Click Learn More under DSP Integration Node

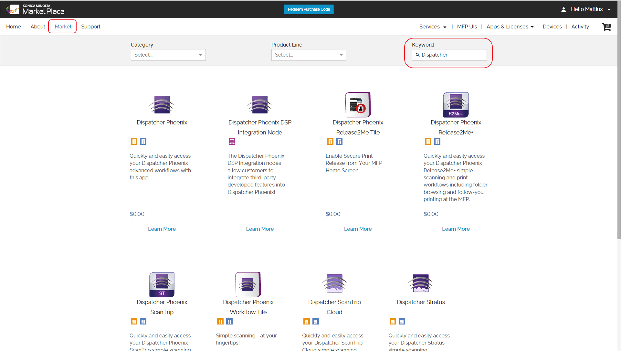coord(260,229)
